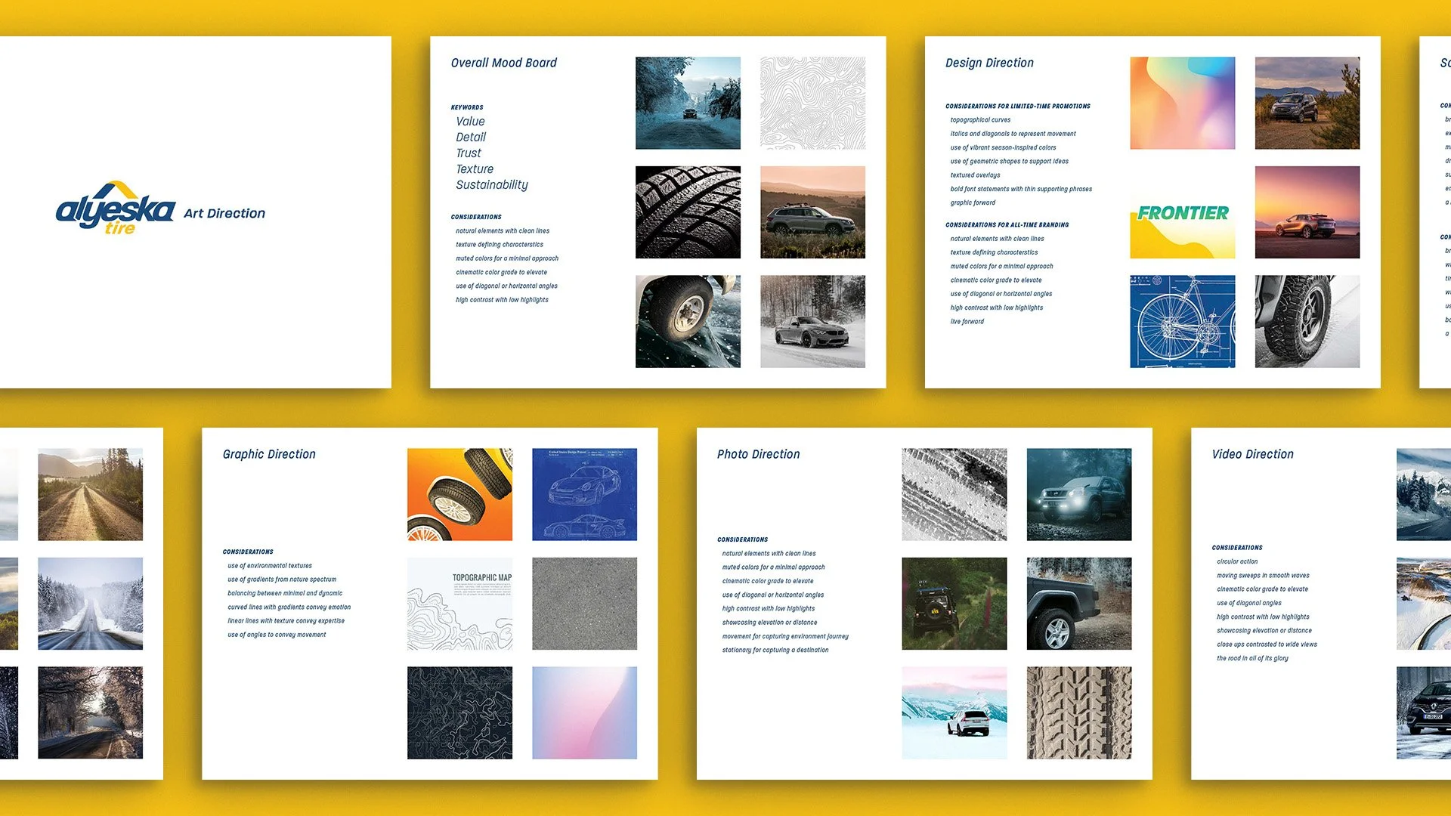Image resolution: width=1451 pixels, height=816 pixels.
Task: Open the car at pink sunset thumbnail
Action: [1307, 212]
